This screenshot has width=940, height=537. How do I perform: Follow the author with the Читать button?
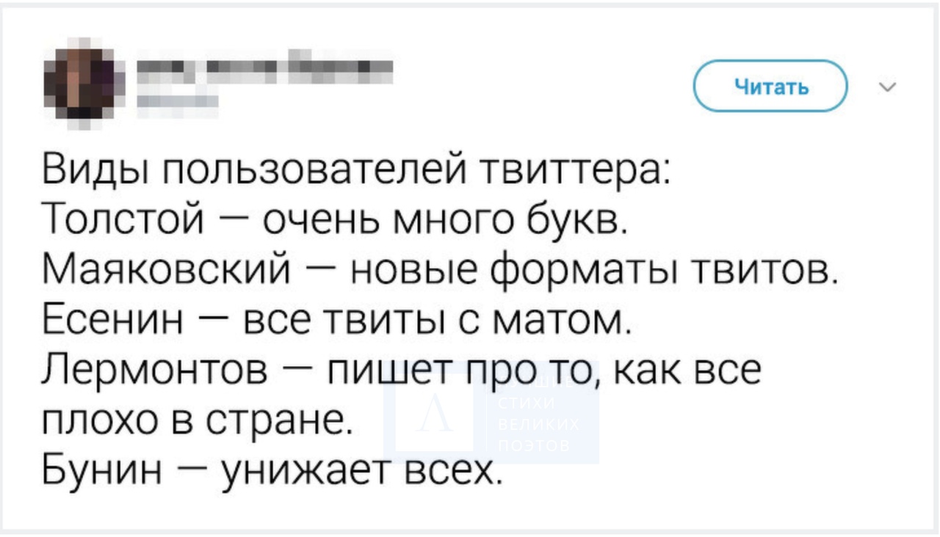point(771,86)
